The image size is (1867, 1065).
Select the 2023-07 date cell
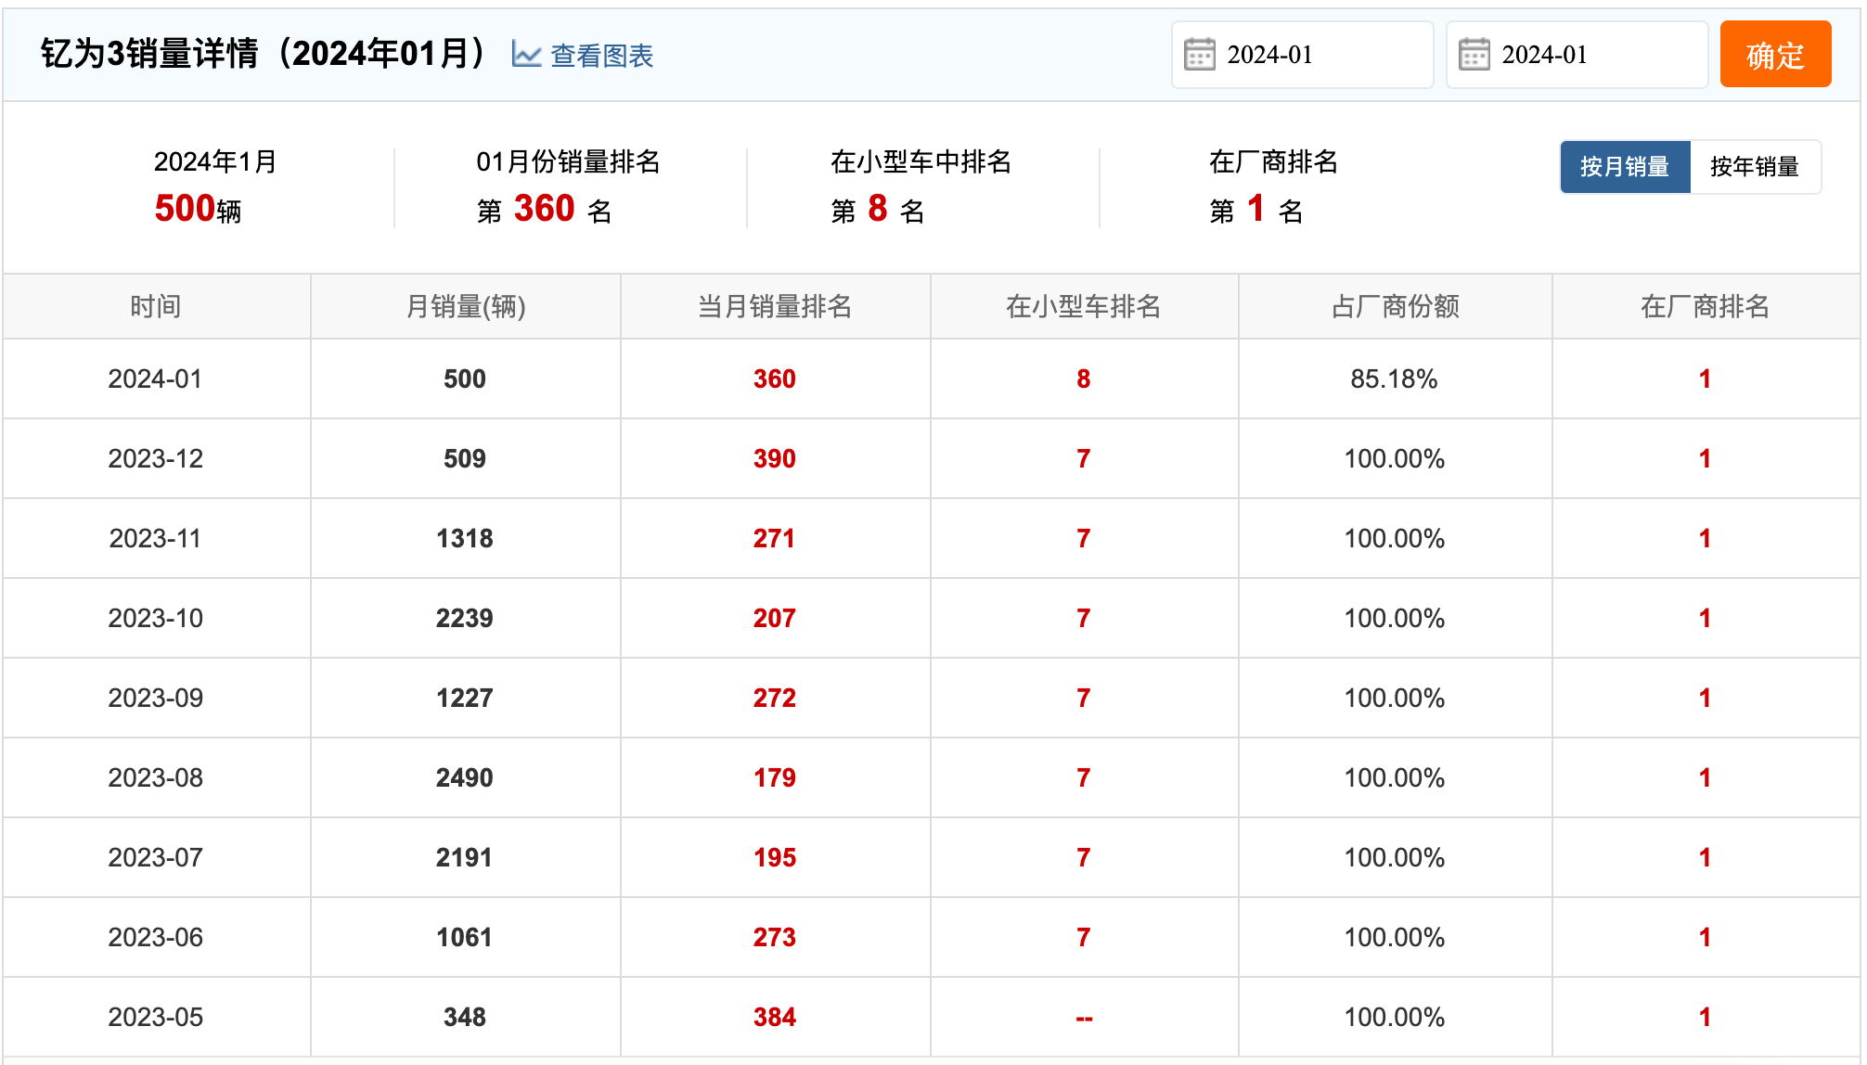pyautogui.click(x=155, y=857)
